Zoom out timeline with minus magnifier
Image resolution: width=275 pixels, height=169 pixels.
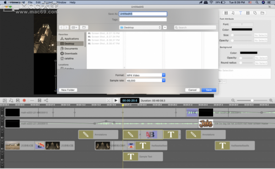click(x=233, y=100)
